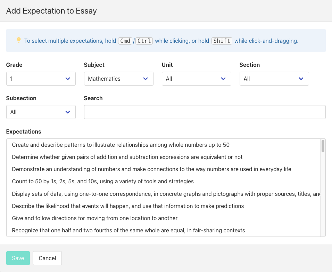Open the Subsection dropdown
The image size is (332, 272).
click(41, 112)
